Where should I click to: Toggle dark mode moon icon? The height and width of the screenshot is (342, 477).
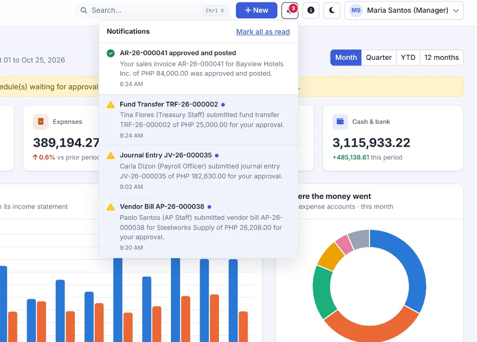click(x=332, y=10)
